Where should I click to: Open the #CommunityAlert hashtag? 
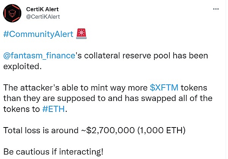[38, 34]
